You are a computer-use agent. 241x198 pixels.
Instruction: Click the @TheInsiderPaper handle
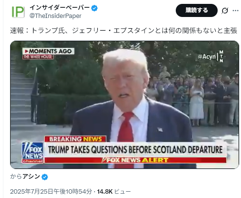click(x=56, y=16)
